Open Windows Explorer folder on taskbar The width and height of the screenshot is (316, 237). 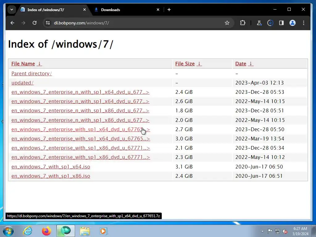click(x=85, y=231)
